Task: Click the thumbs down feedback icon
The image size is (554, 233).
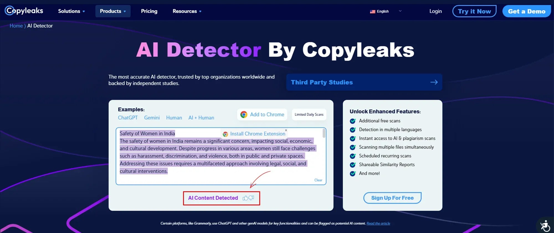Action: (x=251, y=198)
